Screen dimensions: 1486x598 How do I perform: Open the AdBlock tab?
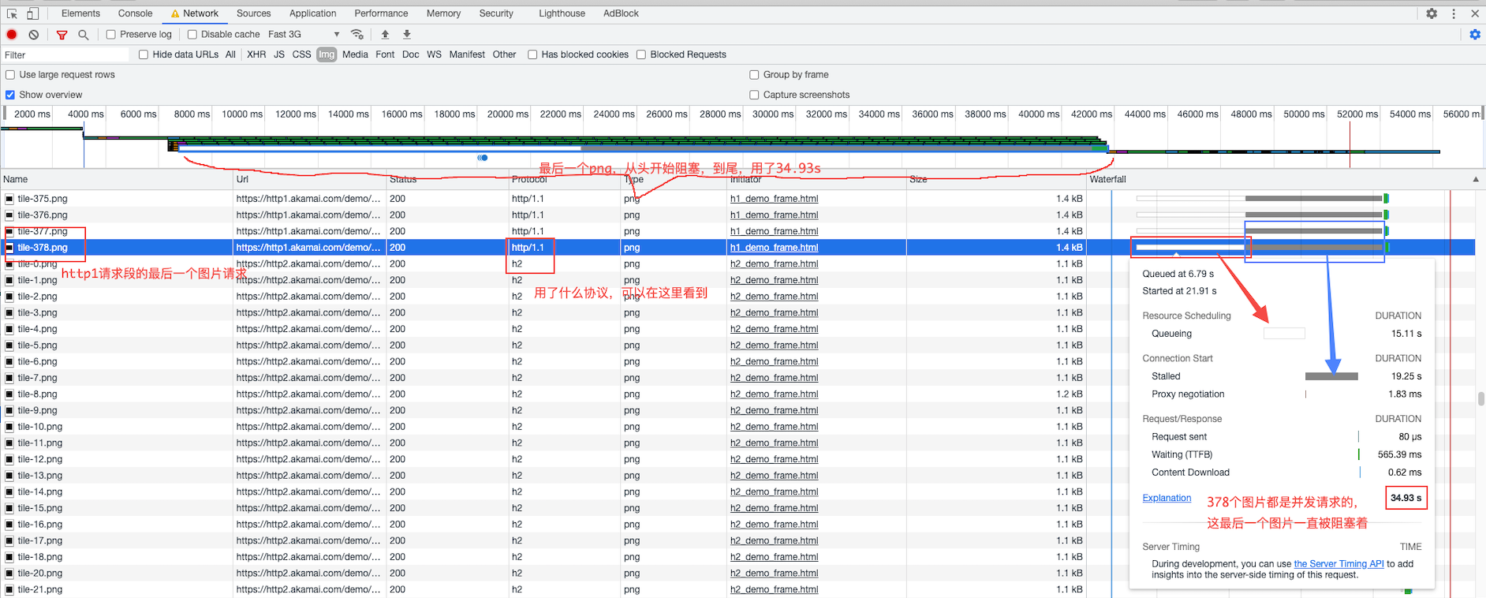[621, 13]
